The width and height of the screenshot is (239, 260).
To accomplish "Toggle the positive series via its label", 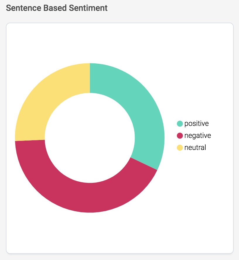I will tap(197, 124).
